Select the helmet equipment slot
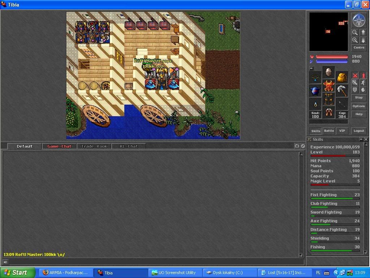This screenshot has width=370, height=278. tap(328, 72)
